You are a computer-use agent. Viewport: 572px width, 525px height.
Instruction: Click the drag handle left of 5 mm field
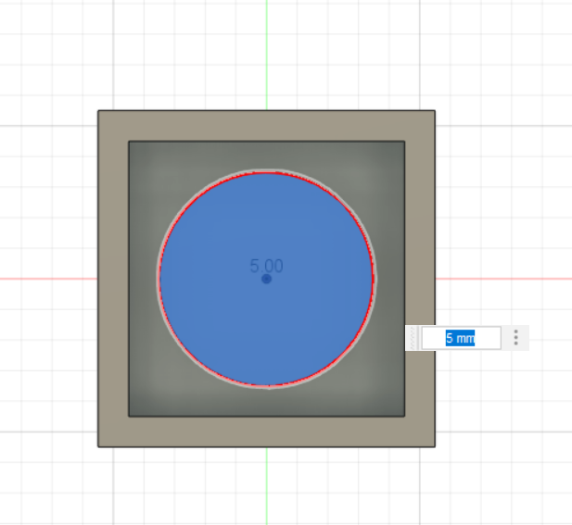413,338
